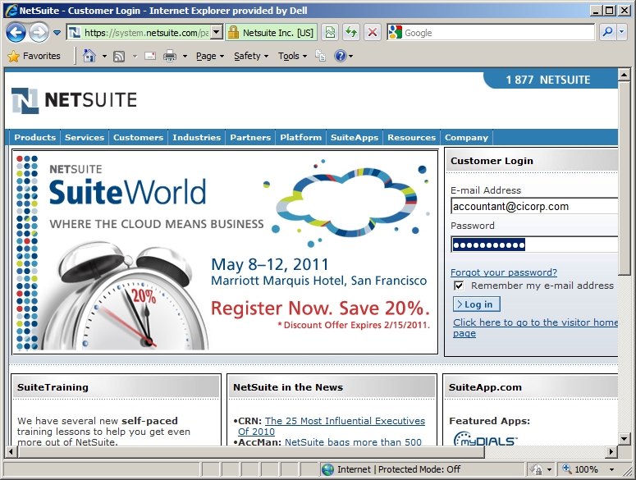Click the status bar privacy icon
This screenshot has width=636, height=480.
click(536, 469)
